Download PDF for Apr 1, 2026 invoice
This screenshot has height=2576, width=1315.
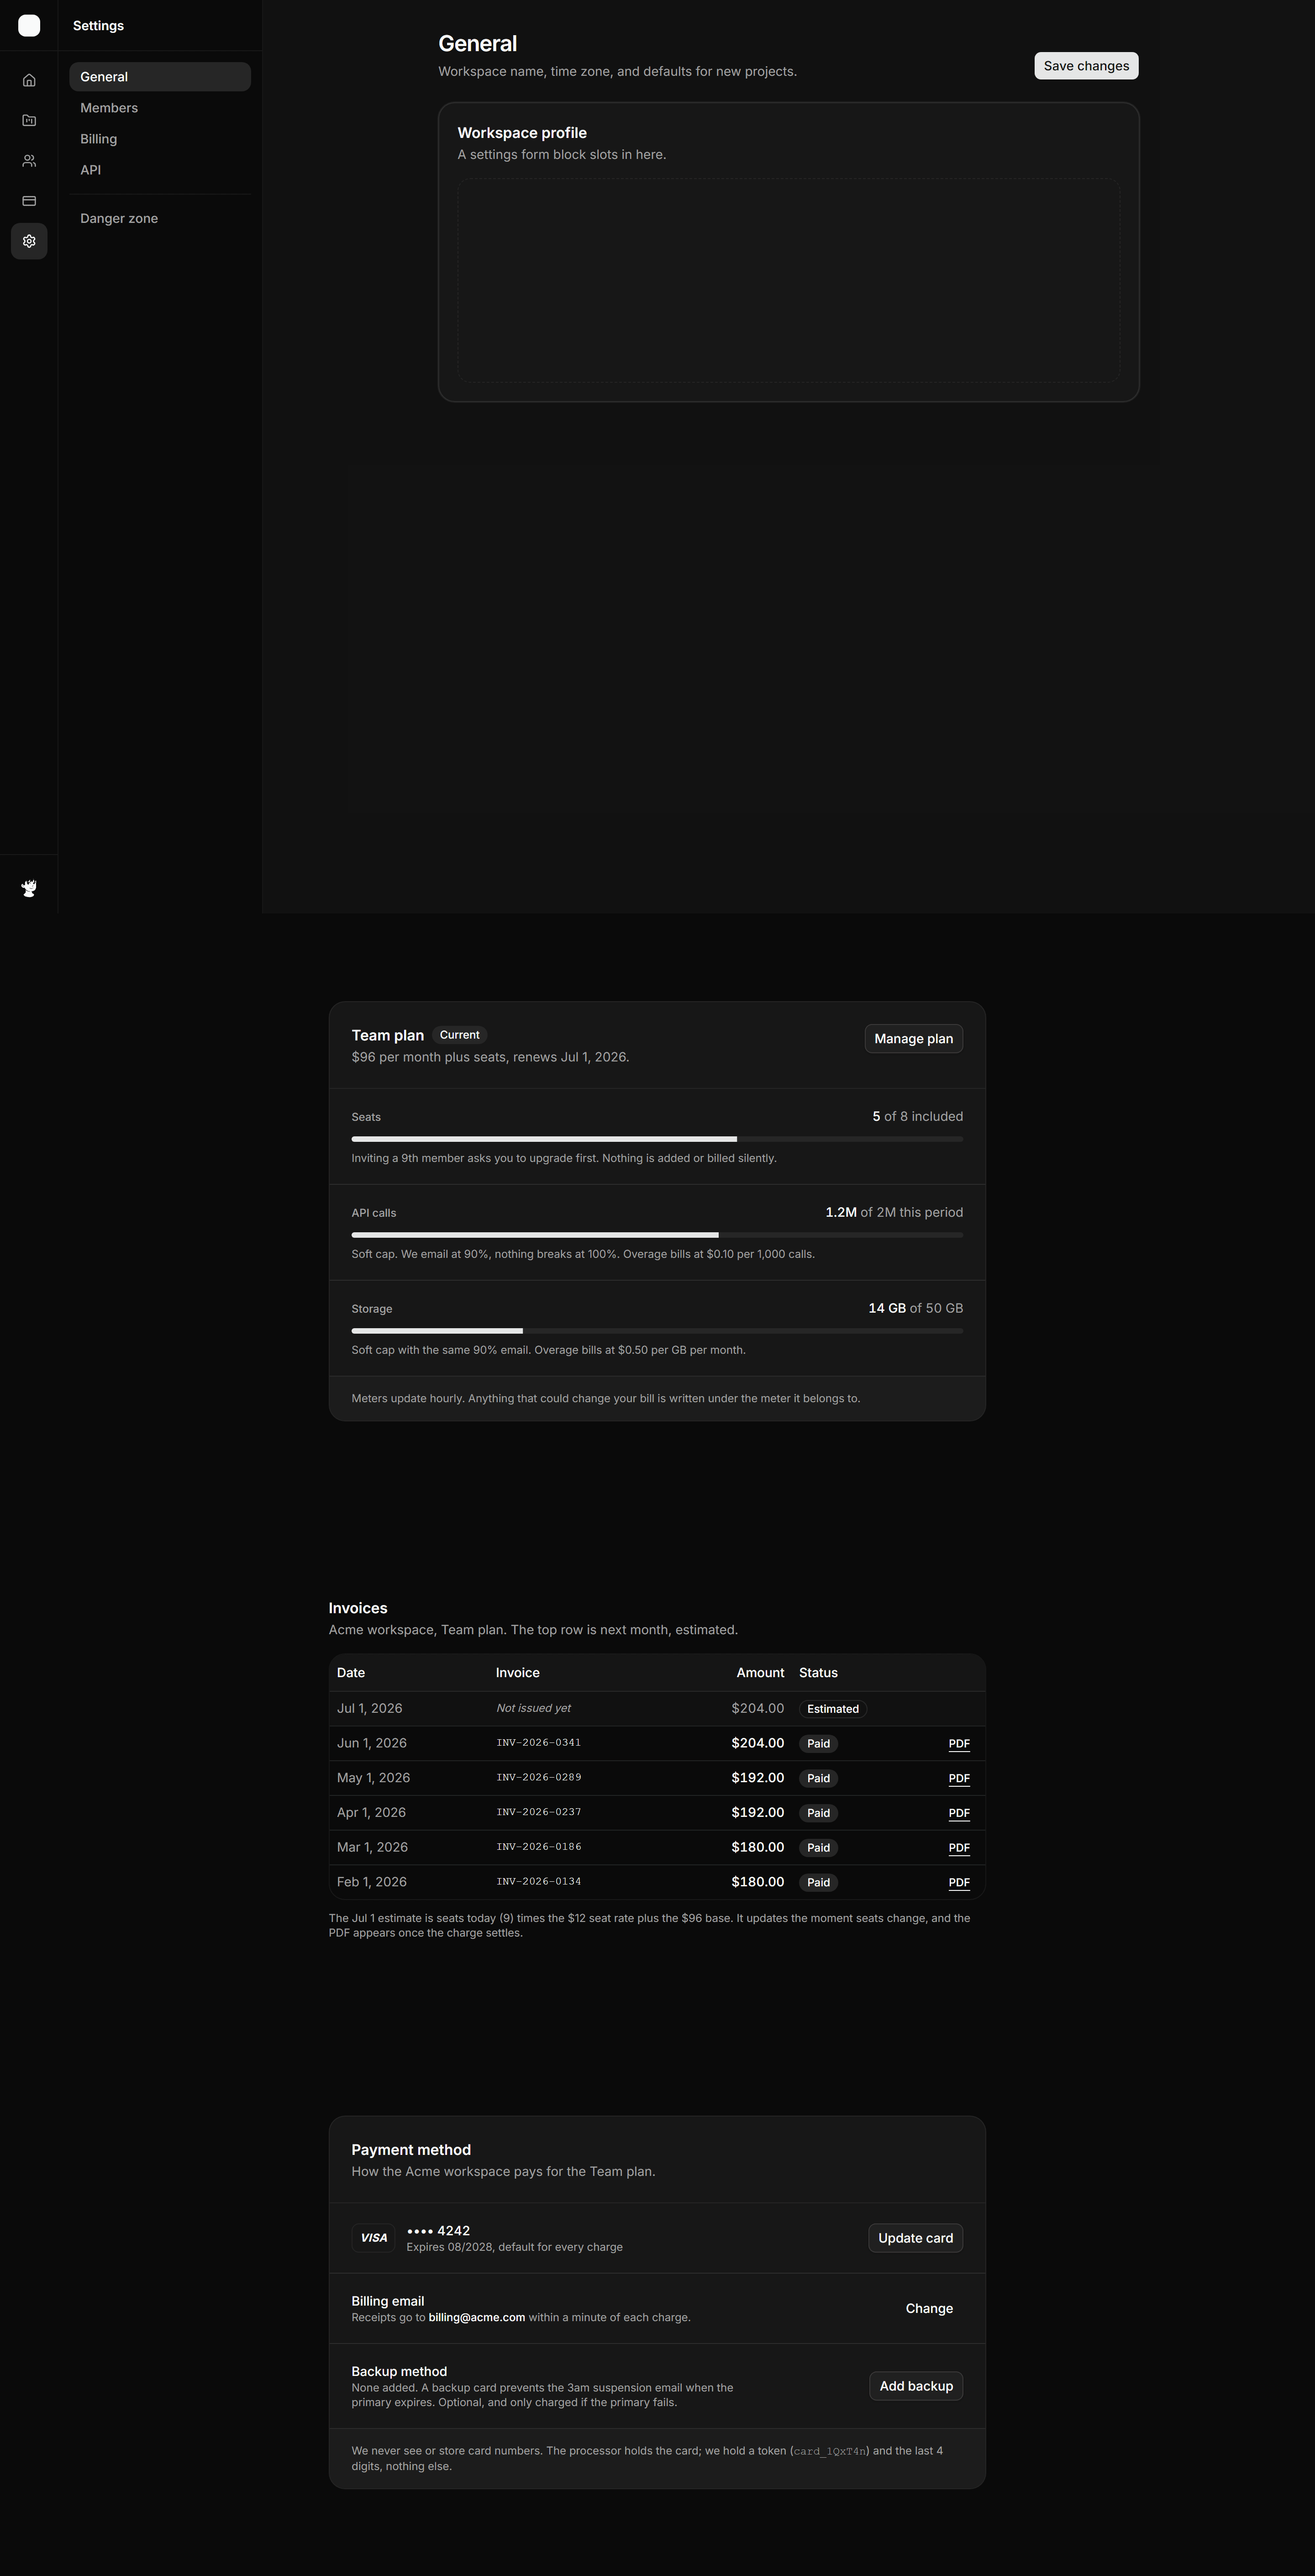coord(959,1813)
